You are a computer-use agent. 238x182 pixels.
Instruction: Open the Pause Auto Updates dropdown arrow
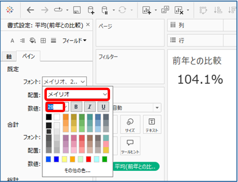click(114, 10)
